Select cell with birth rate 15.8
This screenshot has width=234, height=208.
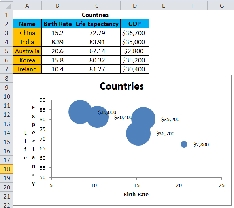click(x=57, y=60)
